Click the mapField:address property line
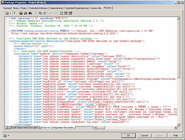 pyautogui.click(x=80, y=89)
